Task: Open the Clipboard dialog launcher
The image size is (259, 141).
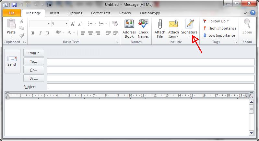Action: [x=24, y=42]
